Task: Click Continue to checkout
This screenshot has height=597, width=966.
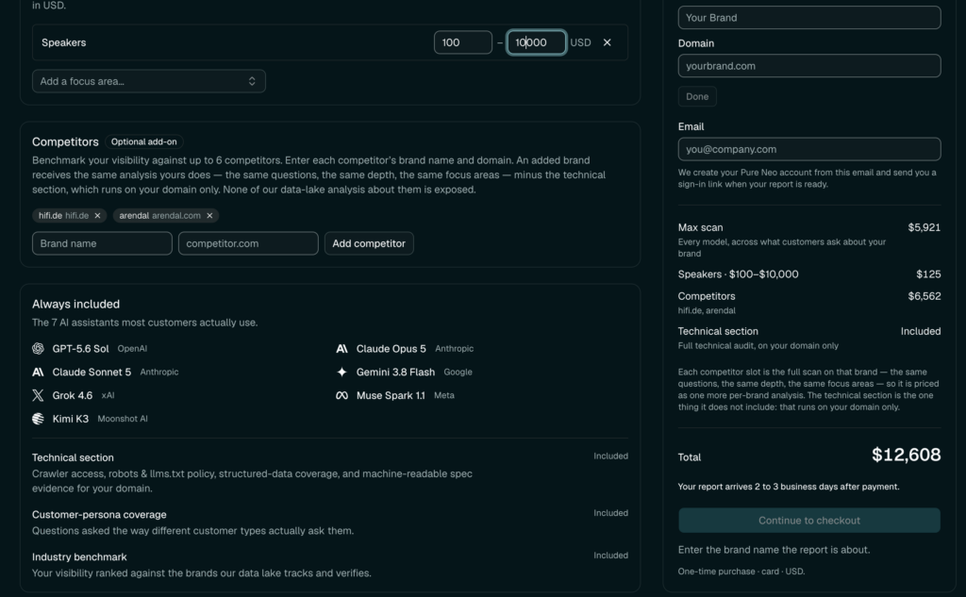Action: [x=809, y=521]
